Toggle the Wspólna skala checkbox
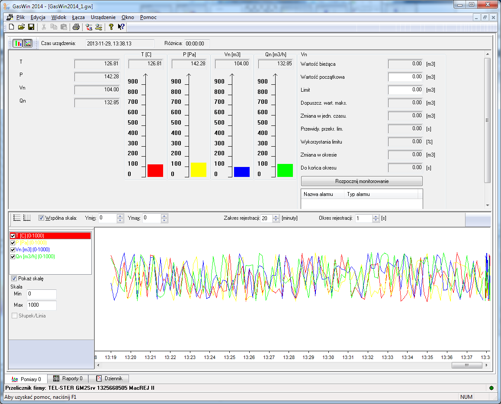The height and width of the screenshot is (404, 501). click(x=41, y=218)
